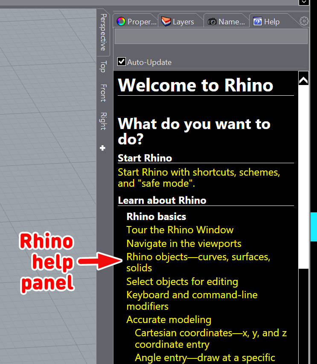Click the Help question mark icon
Image resolution: width=317 pixels, height=364 pixels.
(257, 21)
